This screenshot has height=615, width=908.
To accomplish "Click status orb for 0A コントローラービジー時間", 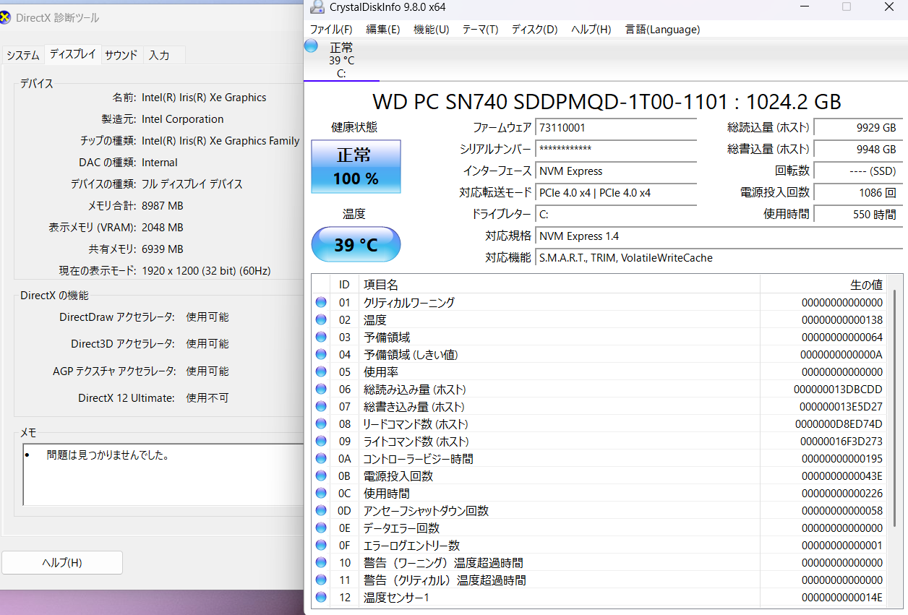I will [x=321, y=459].
